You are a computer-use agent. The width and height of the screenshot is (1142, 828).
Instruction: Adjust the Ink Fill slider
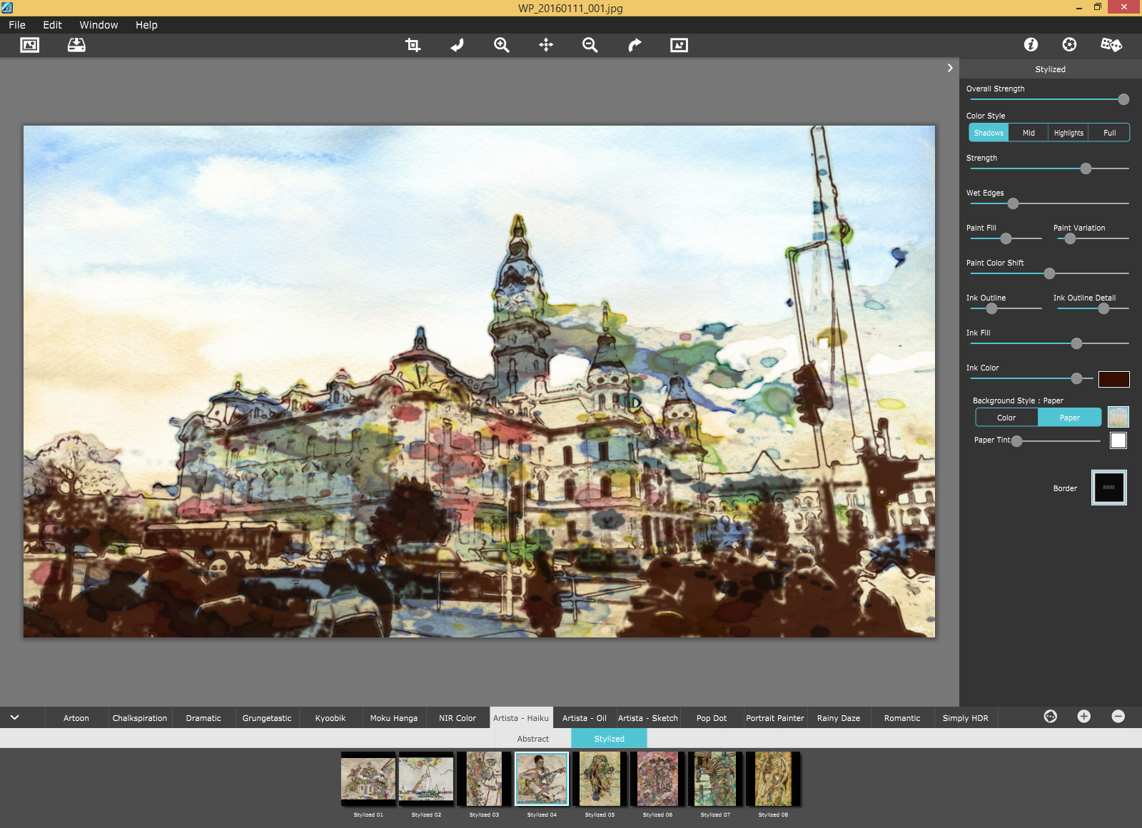click(x=1049, y=343)
